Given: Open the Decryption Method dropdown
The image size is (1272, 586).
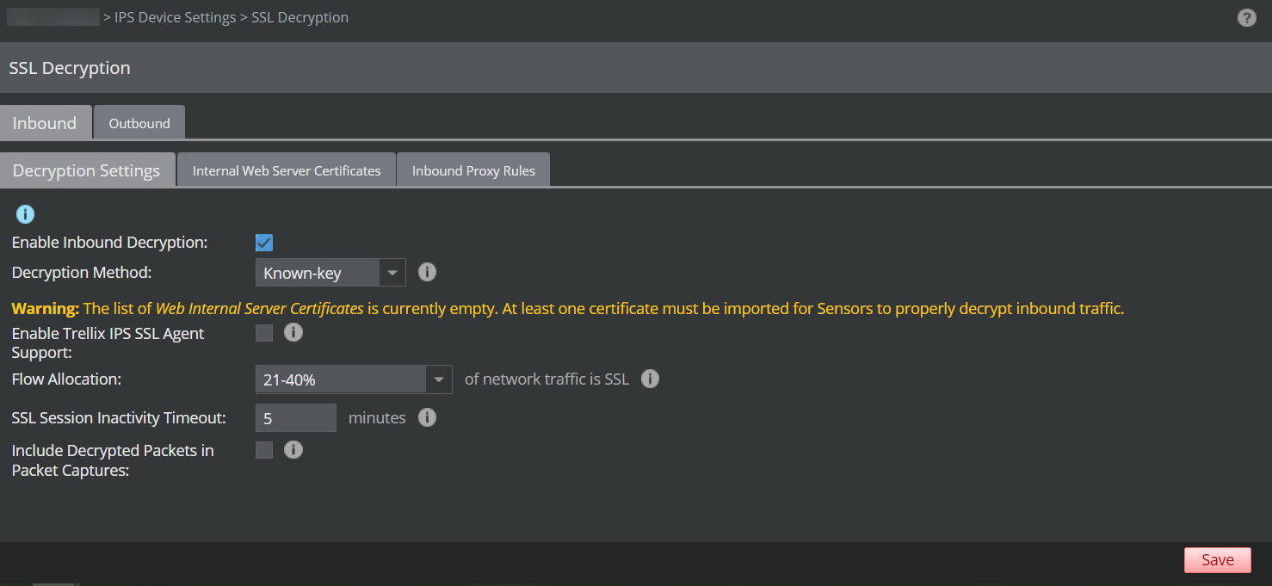Looking at the screenshot, I should (x=330, y=273).
